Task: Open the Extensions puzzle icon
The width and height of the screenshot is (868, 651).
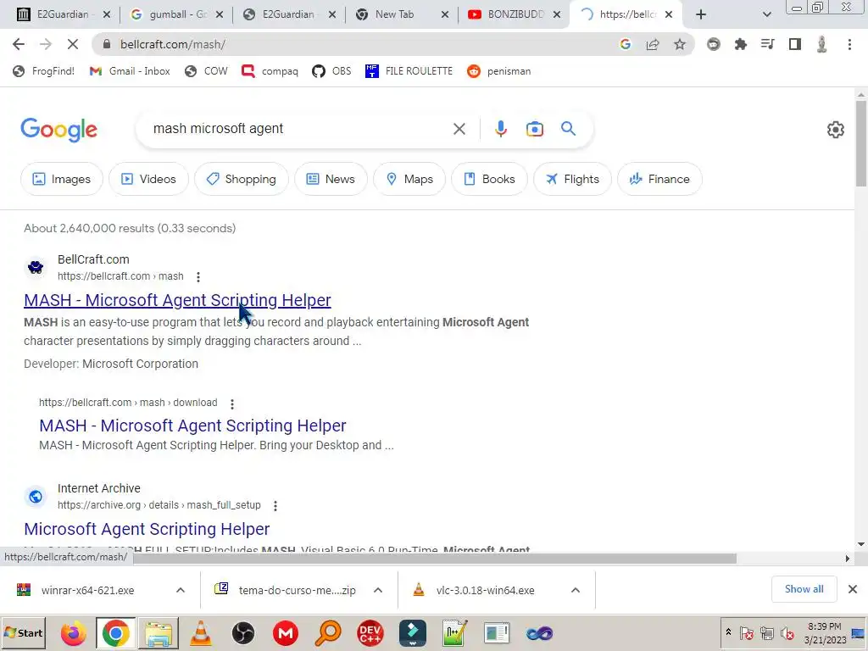Action: pos(741,44)
